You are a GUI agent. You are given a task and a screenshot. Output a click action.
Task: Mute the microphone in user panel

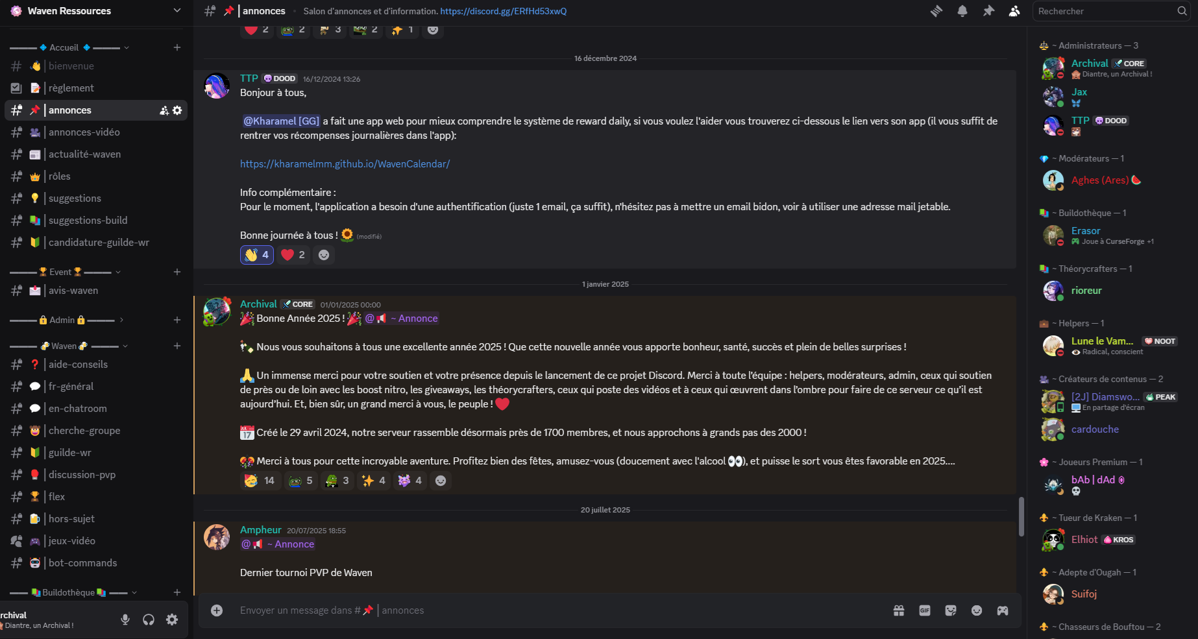(x=125, y=620)
